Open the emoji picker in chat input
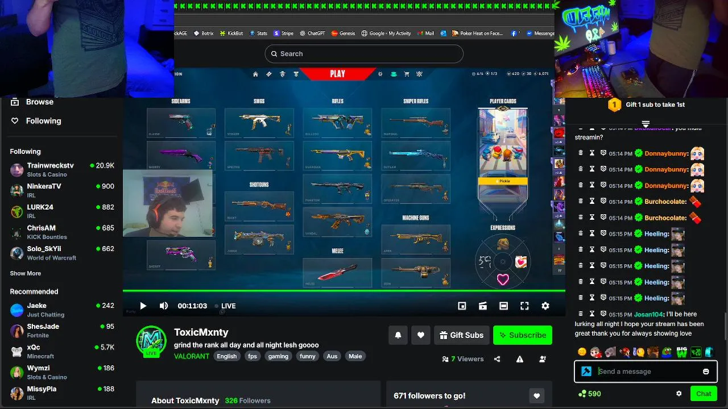The width and height of the screenshot is (728, 409). click(x=706, y=372)
